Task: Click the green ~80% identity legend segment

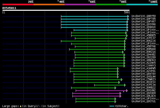Action: pos(111,4)
